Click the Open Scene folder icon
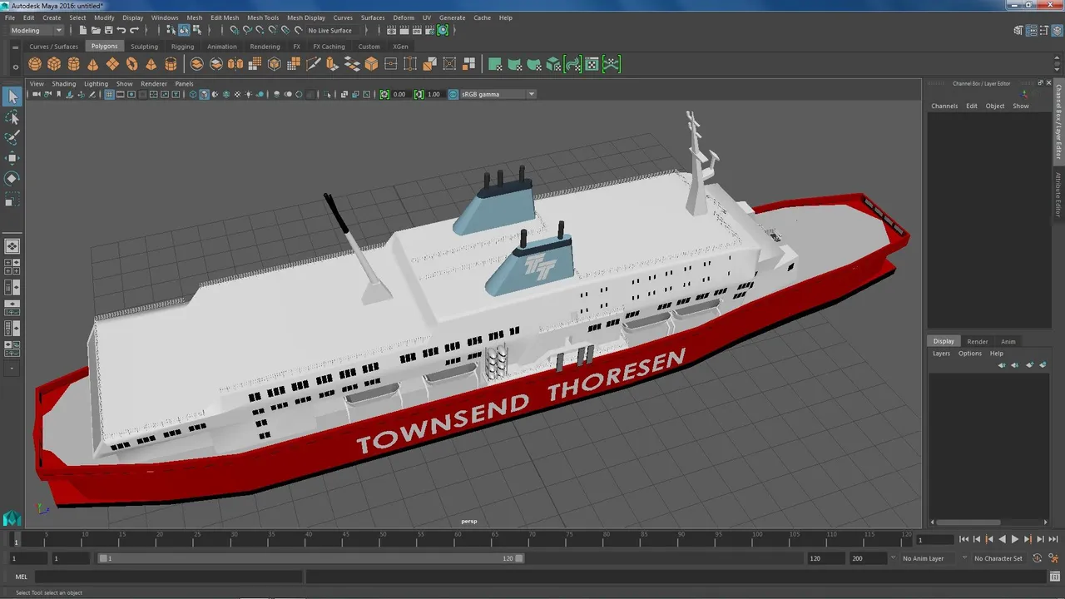Image resolution: width=1065 pixels, height=599 pixels. click(96, 30)
